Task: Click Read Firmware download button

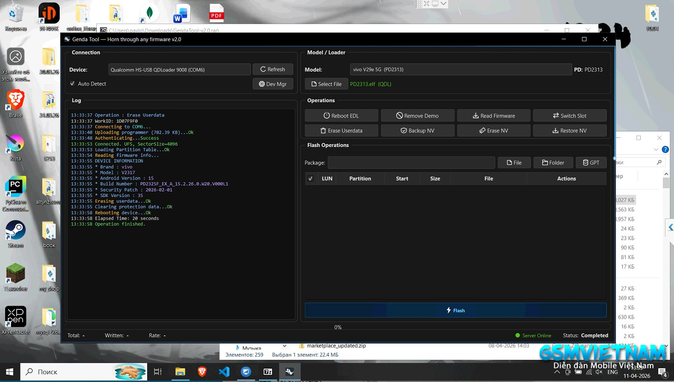Action: [x=493, y=116]
